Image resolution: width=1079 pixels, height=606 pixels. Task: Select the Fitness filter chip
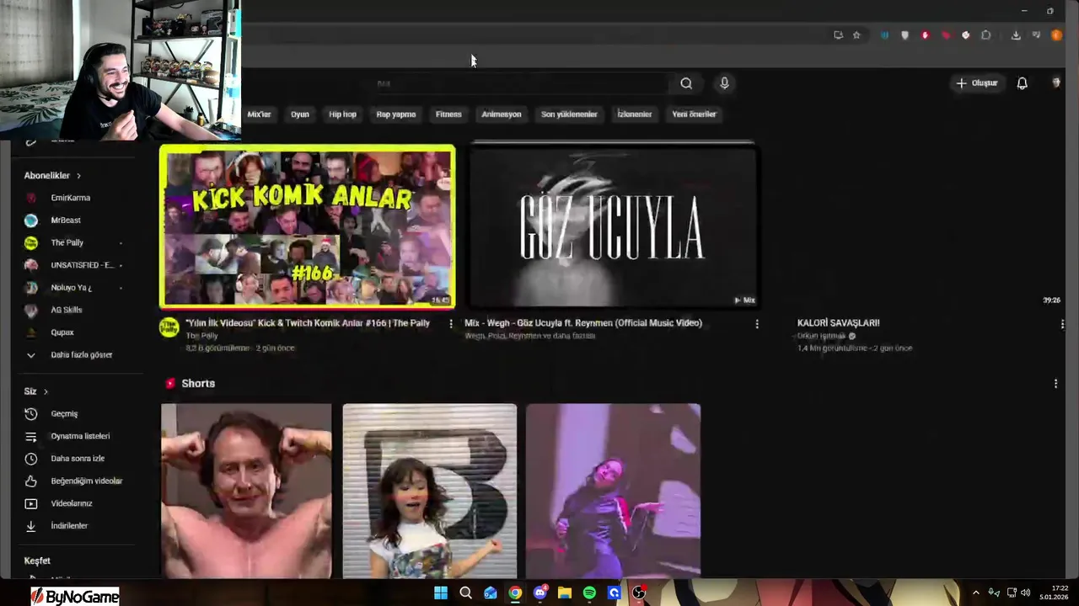click(x=448, y=114)
